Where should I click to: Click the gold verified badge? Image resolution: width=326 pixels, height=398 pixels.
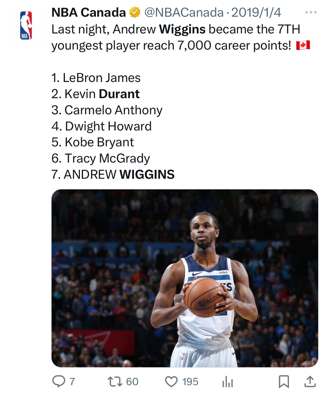pos(135,12)
